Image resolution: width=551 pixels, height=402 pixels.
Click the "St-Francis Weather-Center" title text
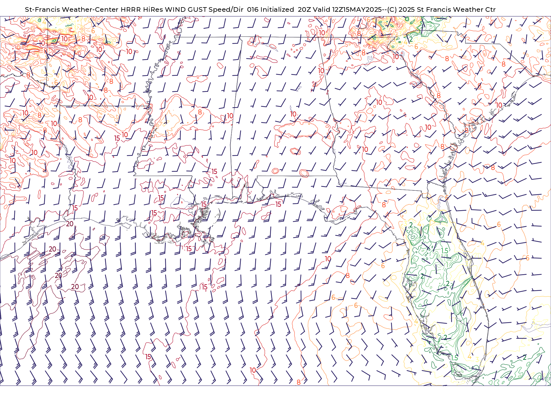click(x=72, y=9)
